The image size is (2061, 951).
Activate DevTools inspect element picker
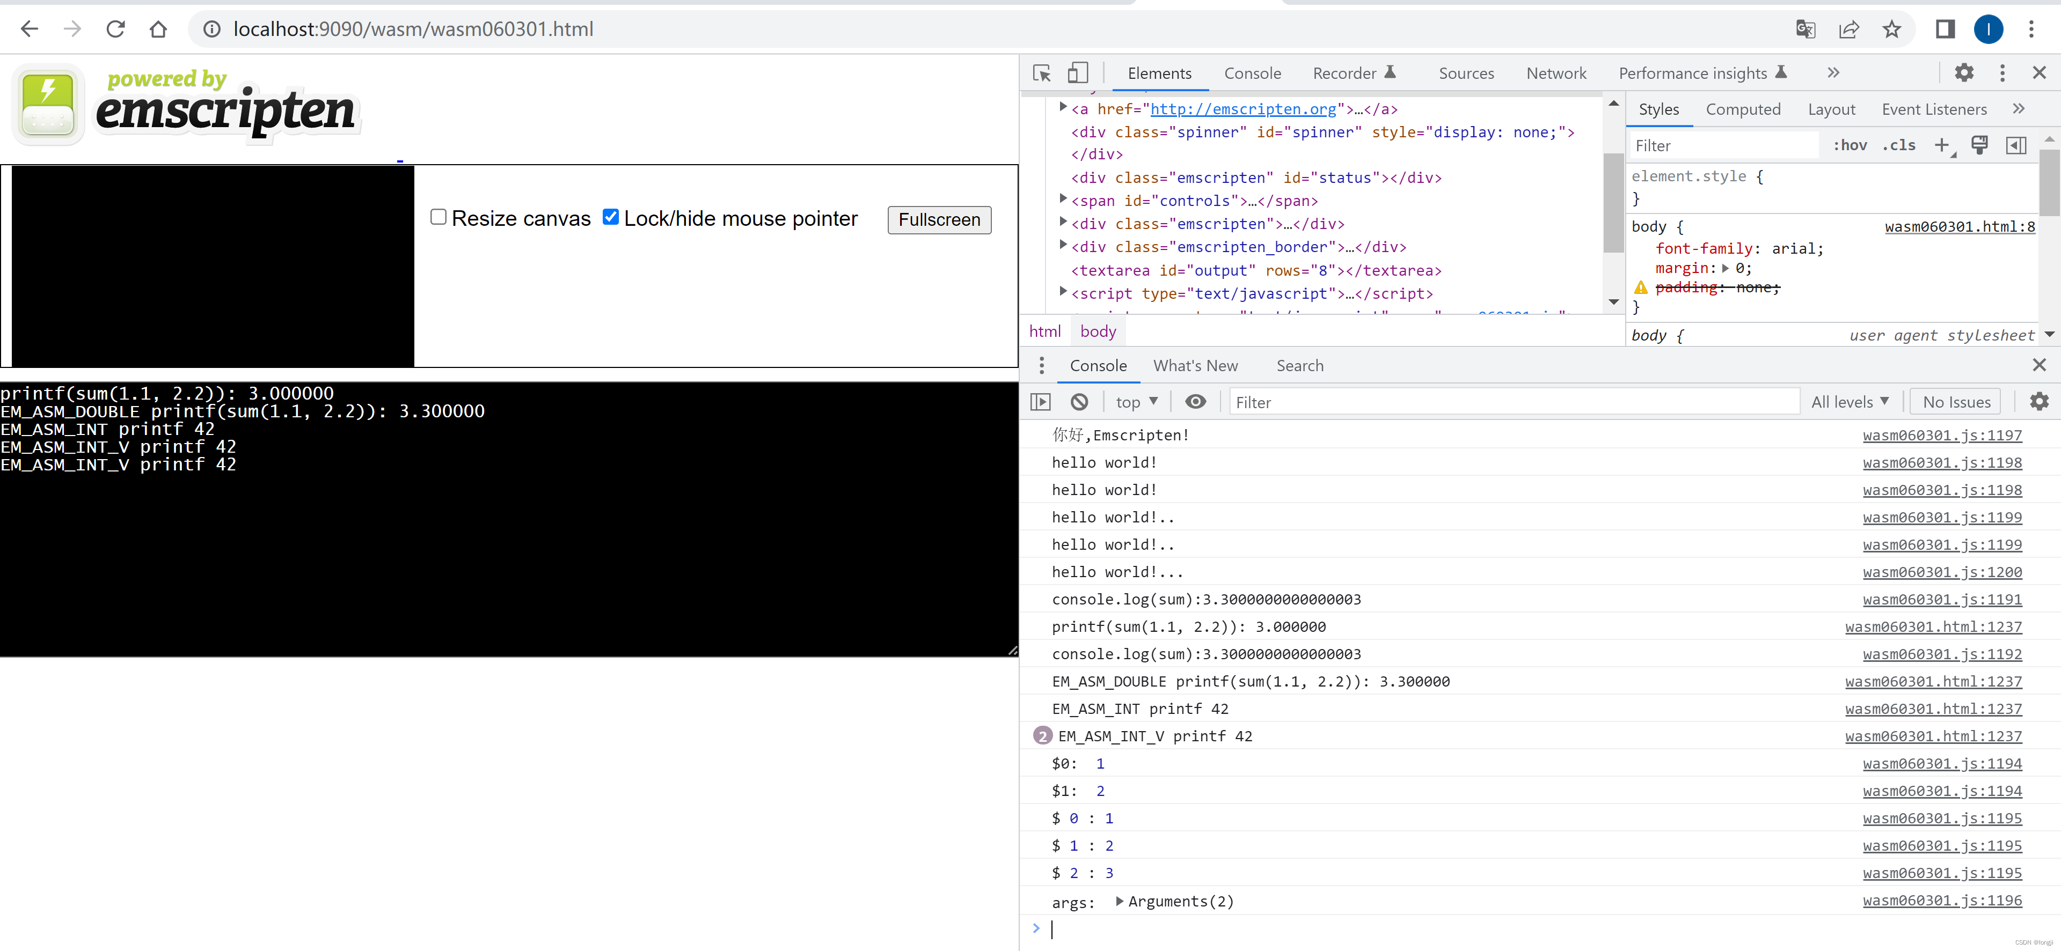1042,73
